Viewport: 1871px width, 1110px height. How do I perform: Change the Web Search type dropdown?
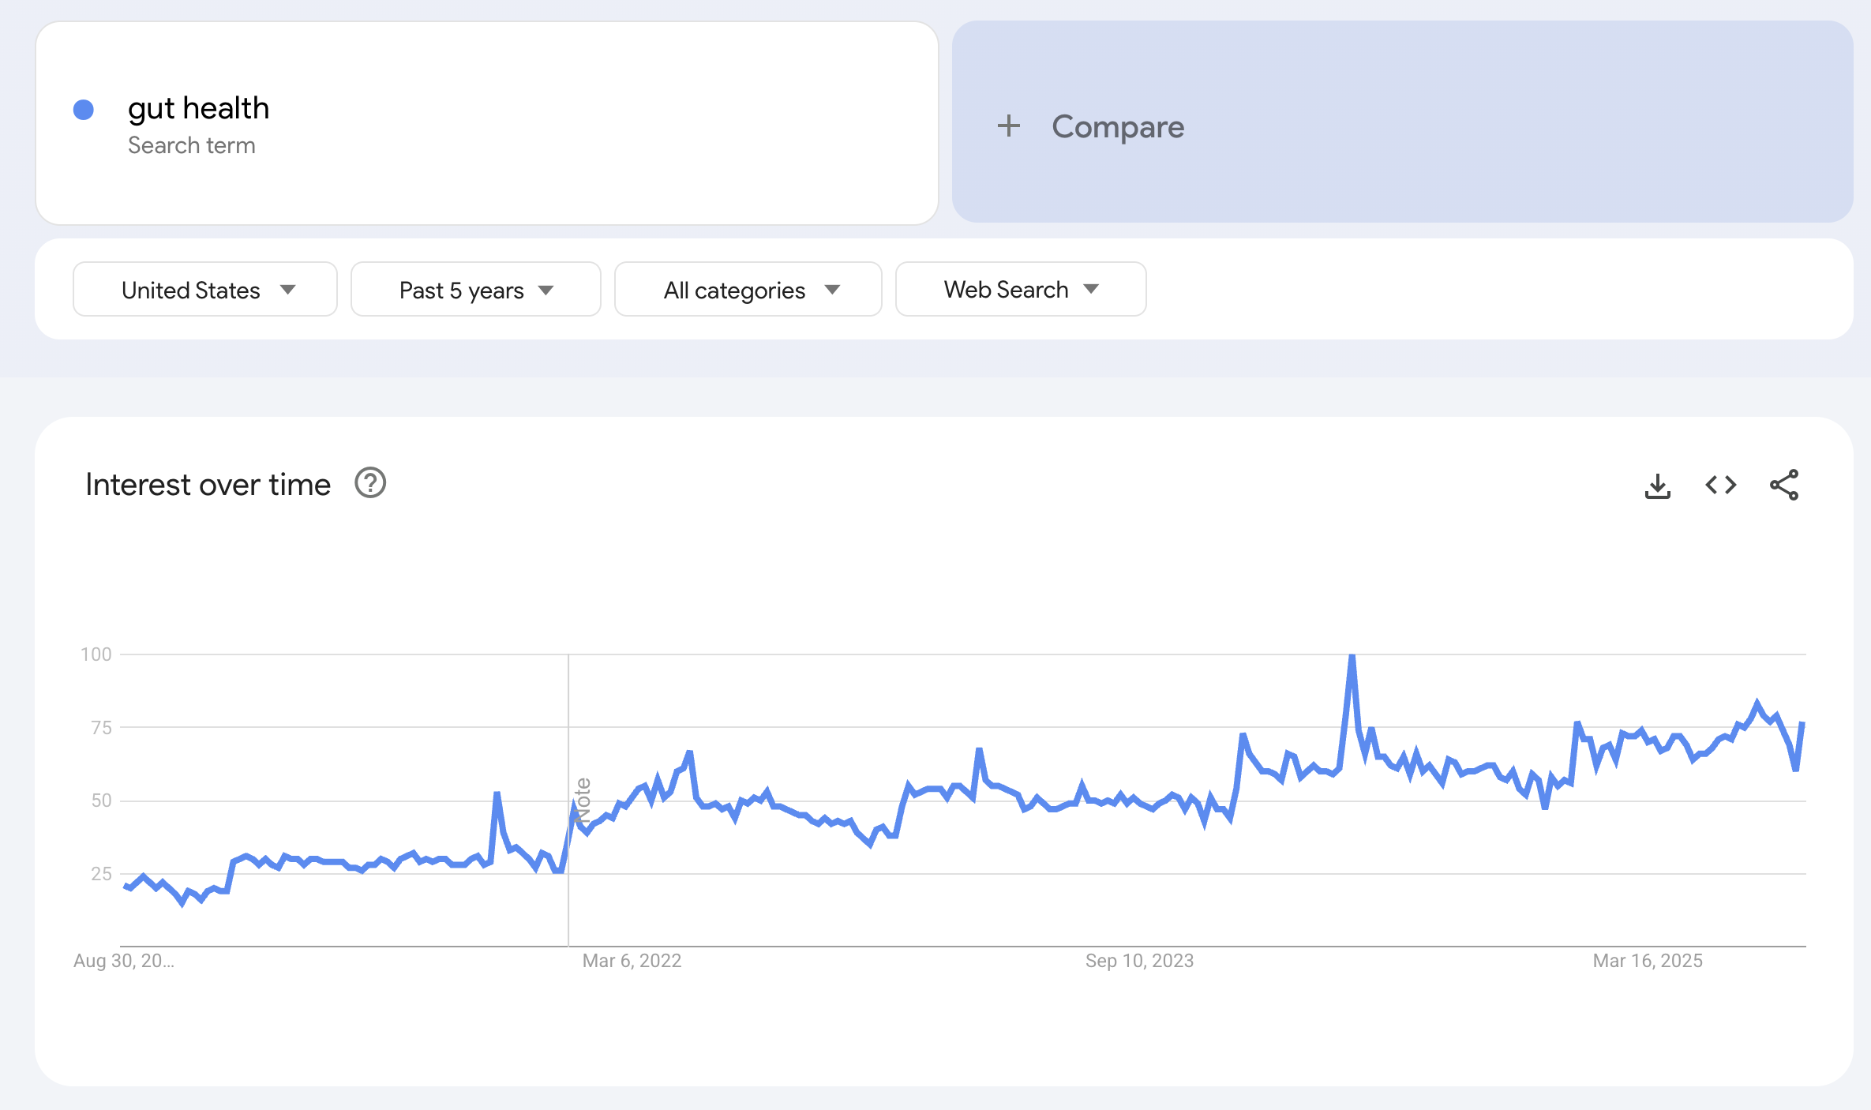point(1019,290)
